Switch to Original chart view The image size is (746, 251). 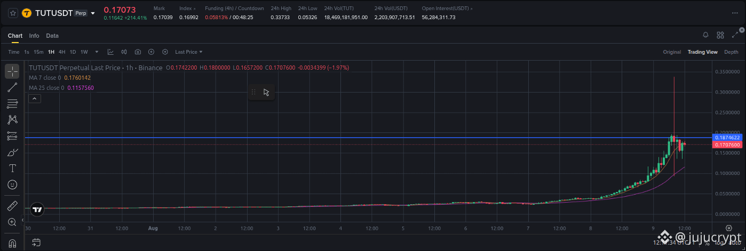pos(672,52)
